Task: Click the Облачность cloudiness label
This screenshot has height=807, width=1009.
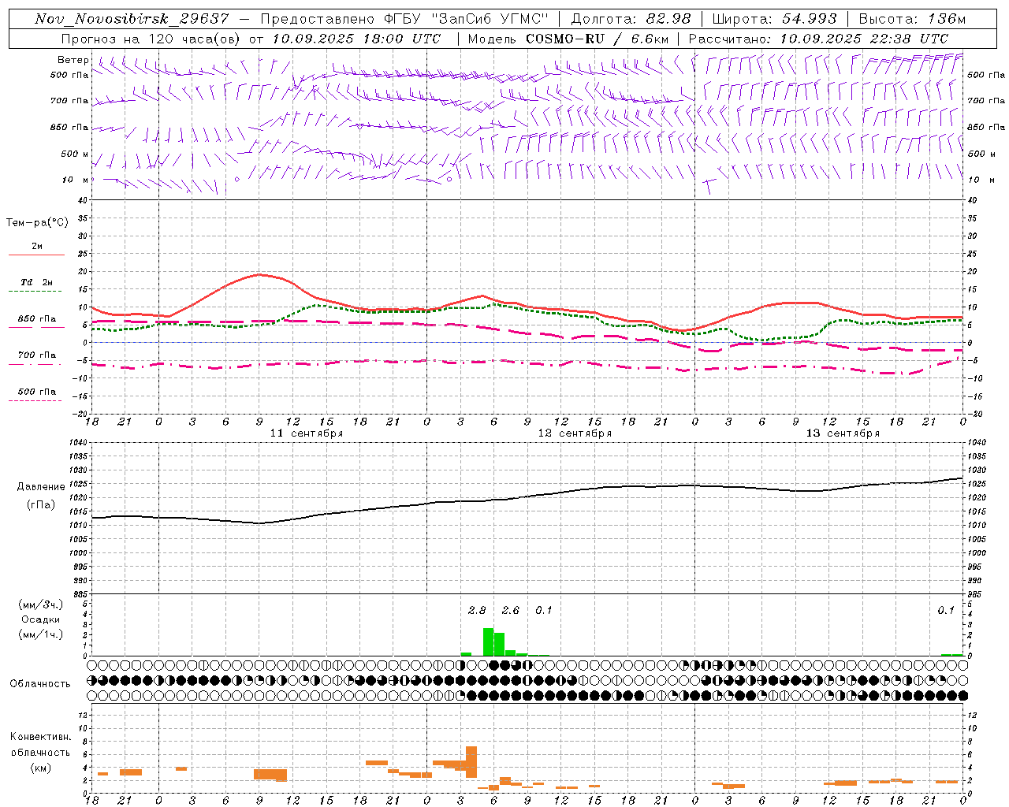Action: [40, 683]
